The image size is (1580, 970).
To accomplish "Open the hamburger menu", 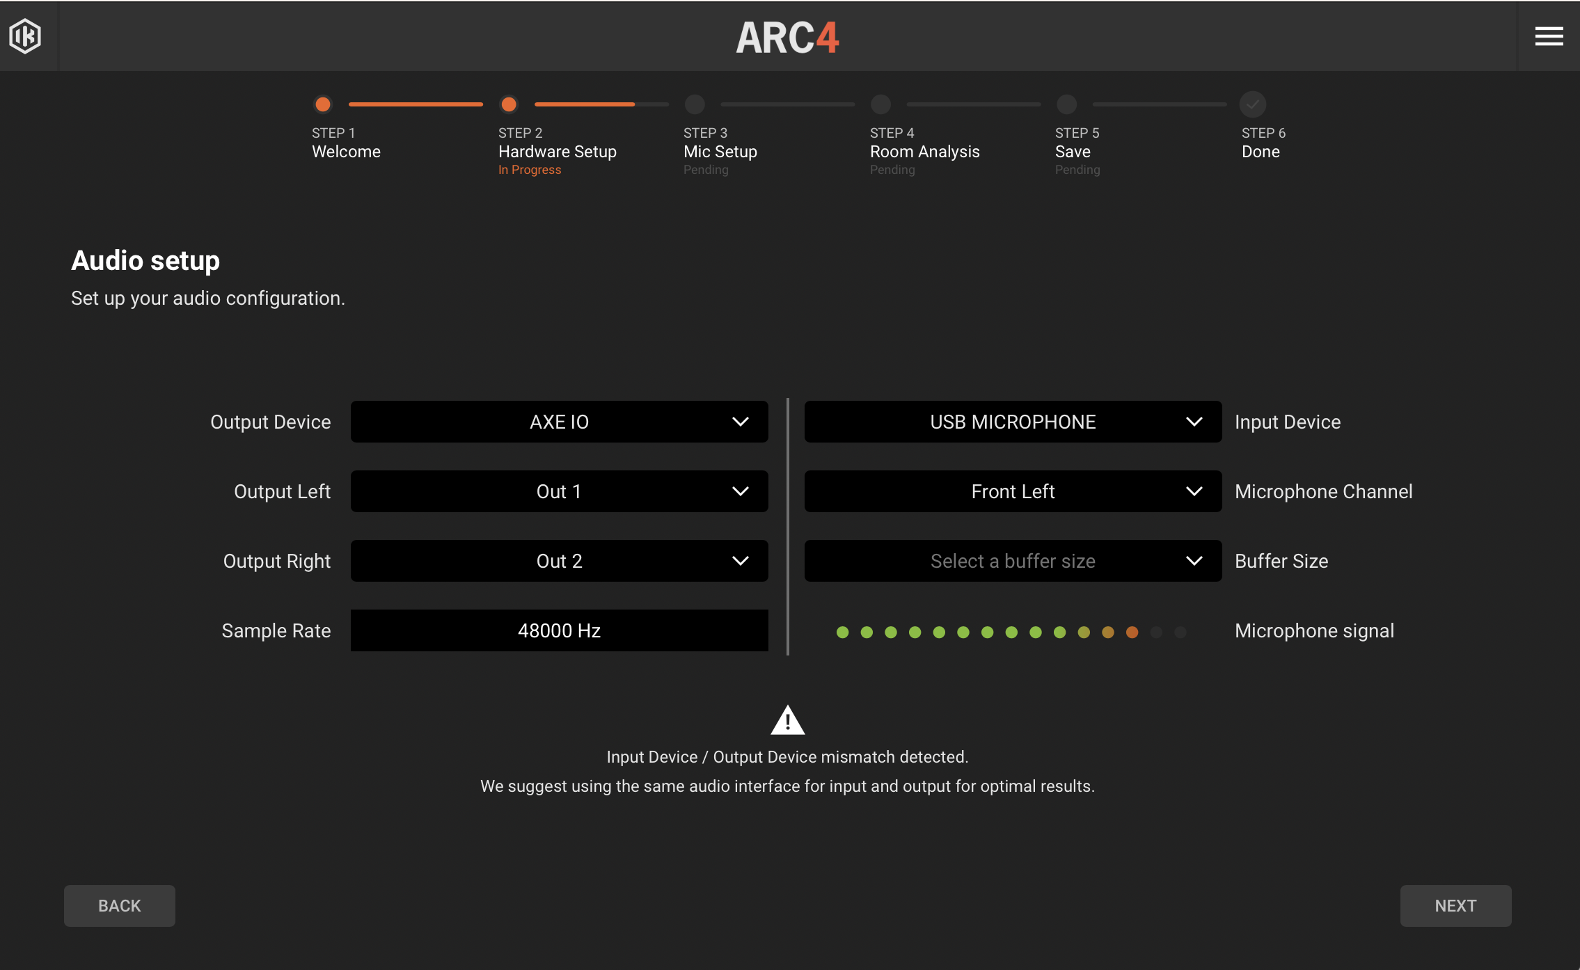I will [x=1549, y=36].
